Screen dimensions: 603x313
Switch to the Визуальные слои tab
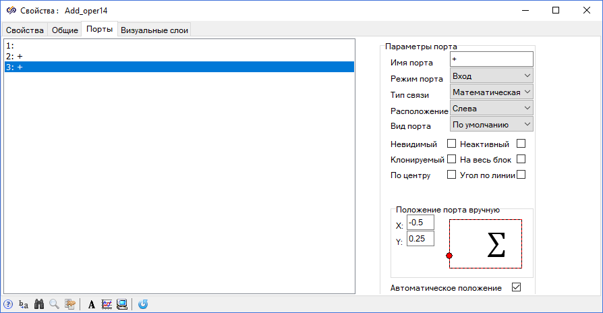point(155,30)
